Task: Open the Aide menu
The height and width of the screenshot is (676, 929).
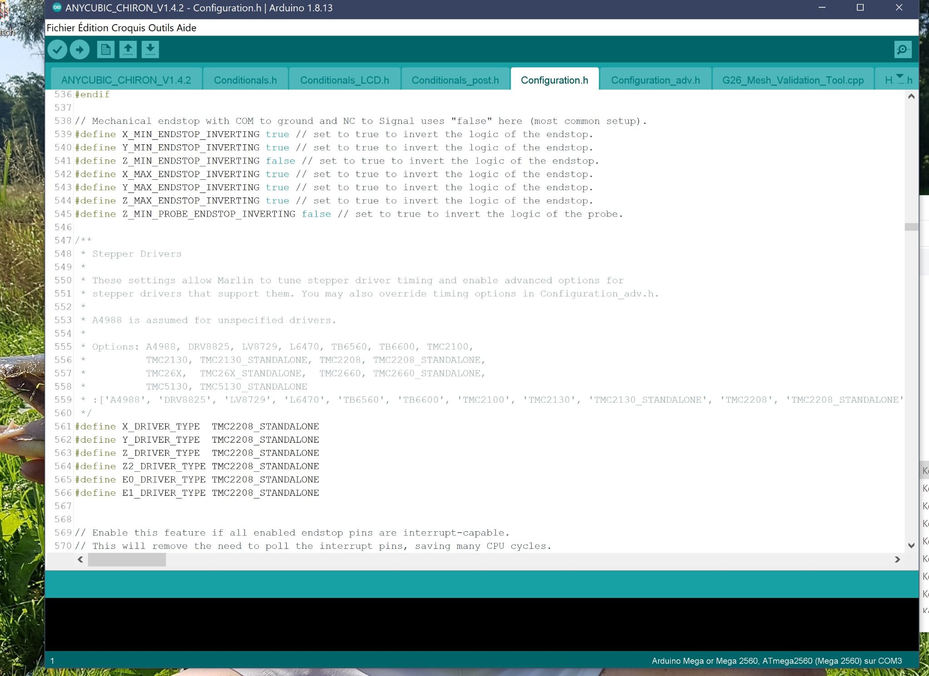Action: pyautogui.click(x=187, y=28)
